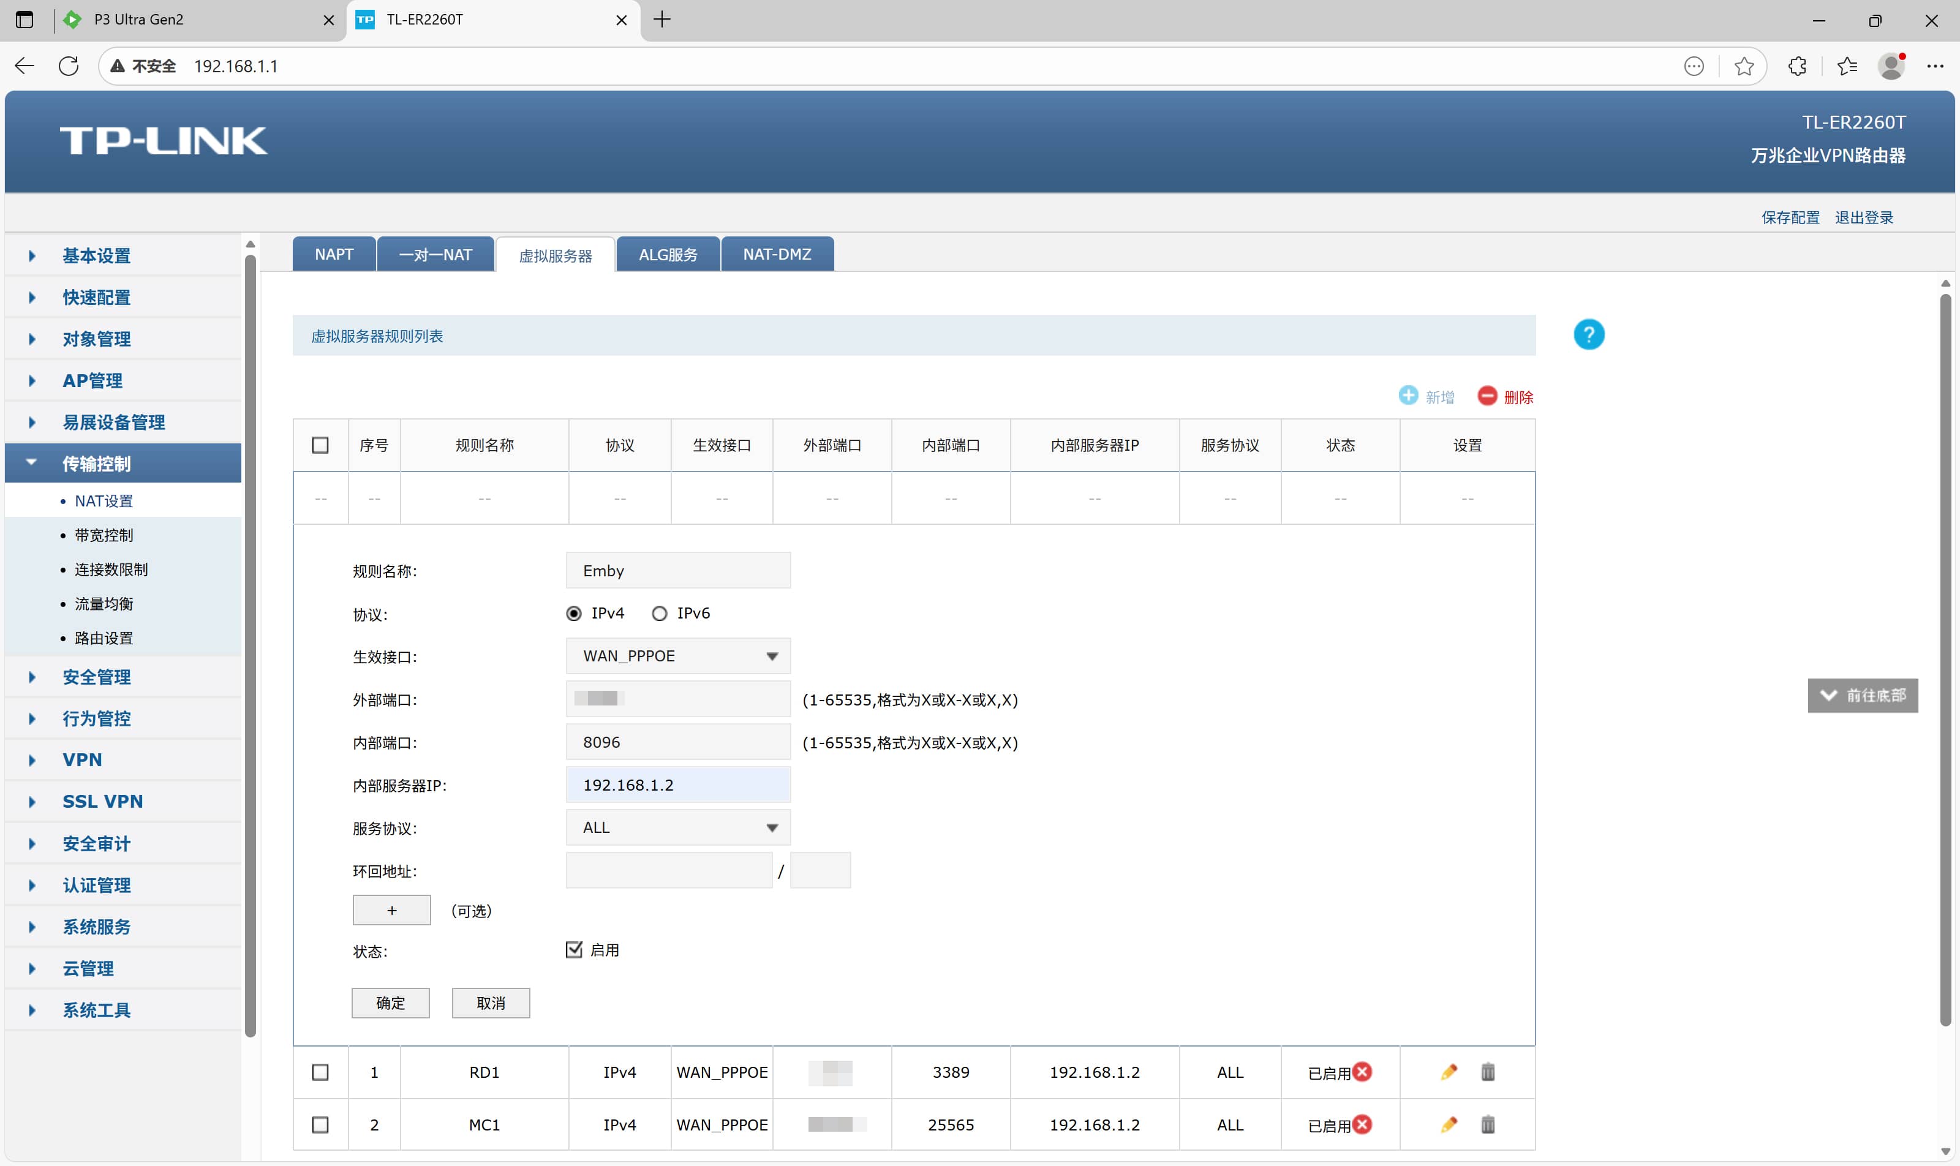Screen dimensions: 1960x1166
Task: Check the select-all checkbox in table header
Action: point(320,445)
